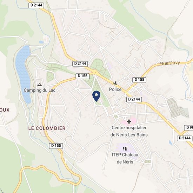Click the D 2144 shield east of Police
Screen dimensions: 193x193
[134, 99]
